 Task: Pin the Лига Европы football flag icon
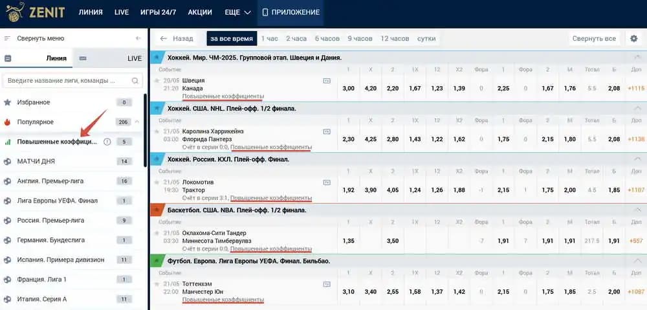157,261
